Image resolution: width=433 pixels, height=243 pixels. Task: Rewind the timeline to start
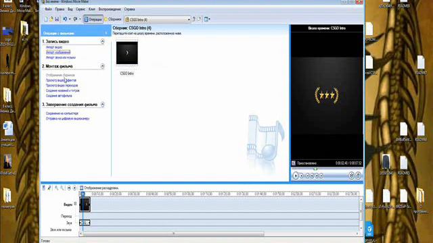69,188
